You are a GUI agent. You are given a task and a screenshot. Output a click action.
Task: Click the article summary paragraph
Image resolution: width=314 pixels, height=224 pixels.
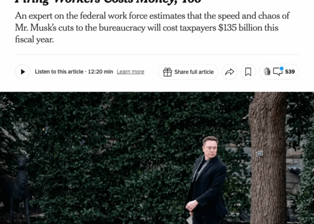point(152,28)
